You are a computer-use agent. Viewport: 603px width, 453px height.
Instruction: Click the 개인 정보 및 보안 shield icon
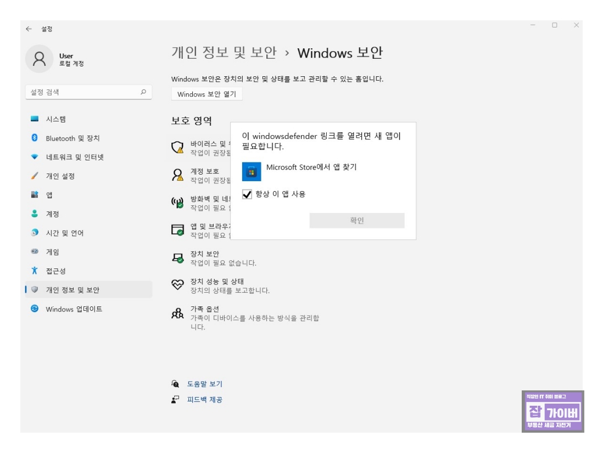click(x=35, y=289)
